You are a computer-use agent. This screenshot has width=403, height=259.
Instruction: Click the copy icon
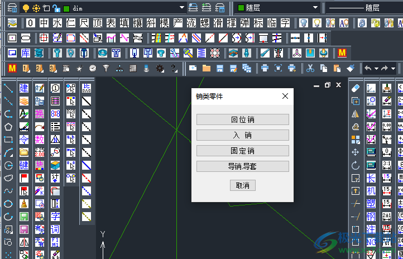[x=324, y=68]
